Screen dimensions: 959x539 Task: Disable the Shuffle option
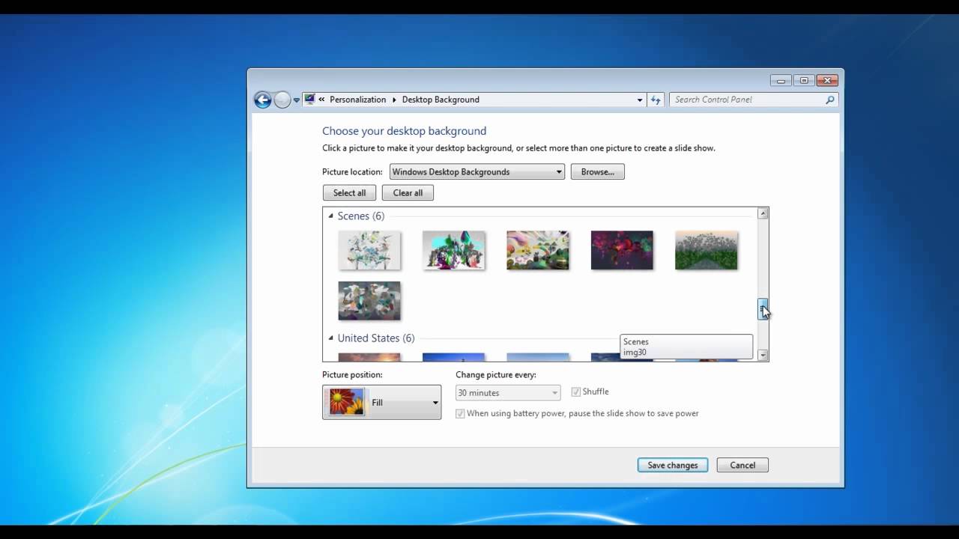pos(575,391)
